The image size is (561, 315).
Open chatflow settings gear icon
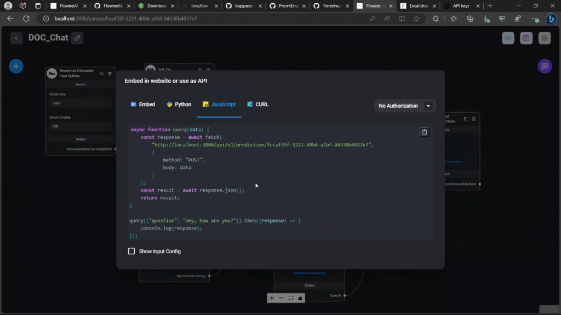point(544,38)
